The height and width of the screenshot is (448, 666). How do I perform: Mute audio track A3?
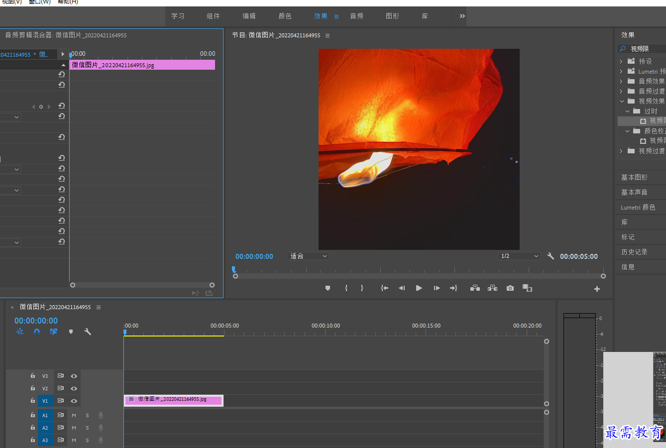74,440
